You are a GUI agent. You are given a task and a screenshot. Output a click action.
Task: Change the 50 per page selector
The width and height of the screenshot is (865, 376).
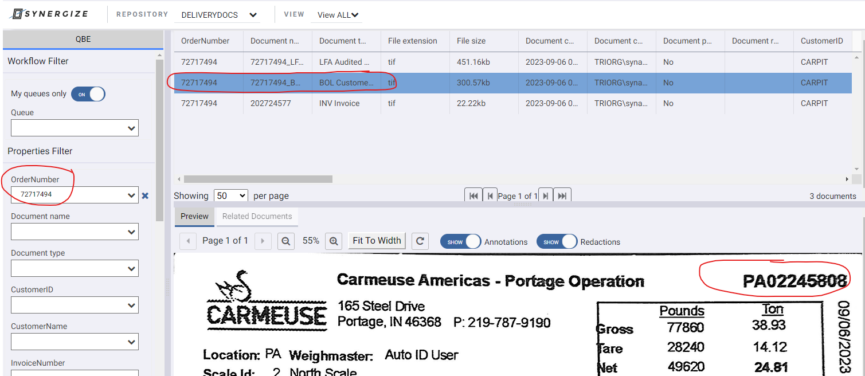coord(230,195)
